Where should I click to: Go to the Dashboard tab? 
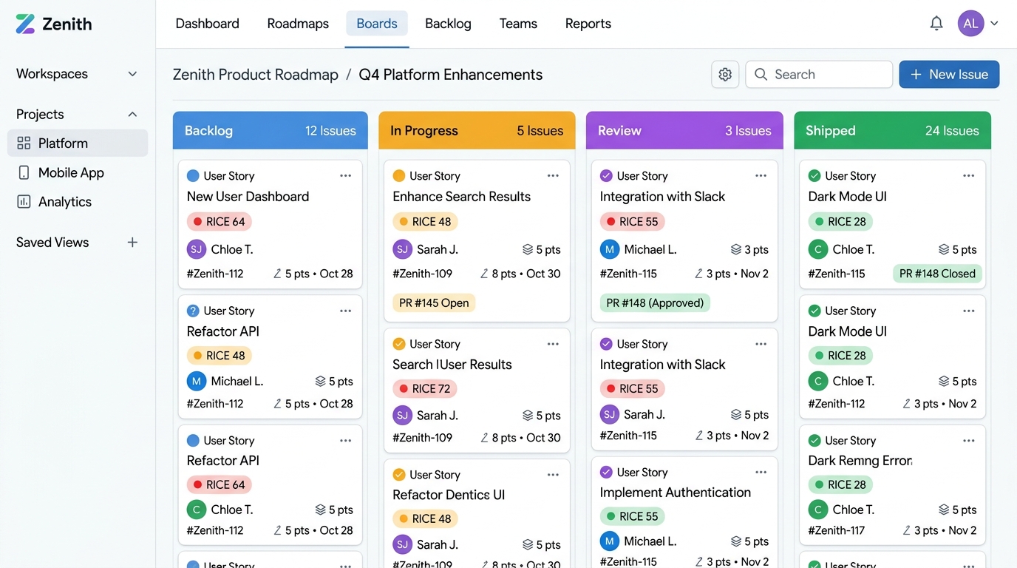[207, 24]
